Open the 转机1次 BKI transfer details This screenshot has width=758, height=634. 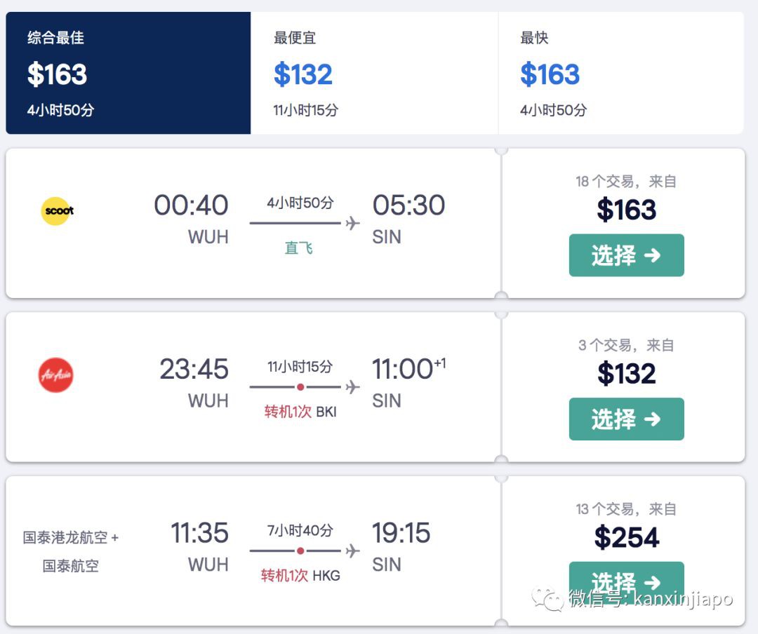pyautogui.click(x=300, y=412)
